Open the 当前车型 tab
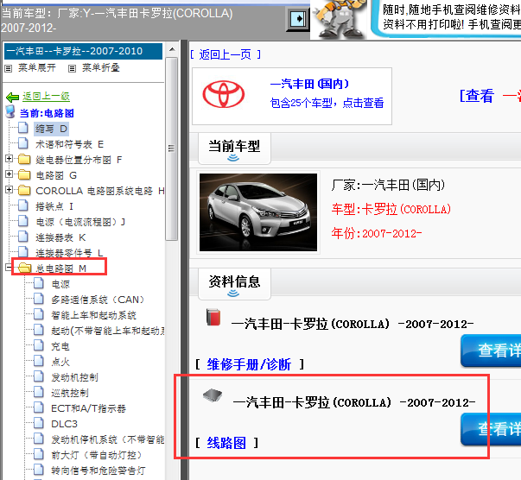 click(x=234, y=148)
